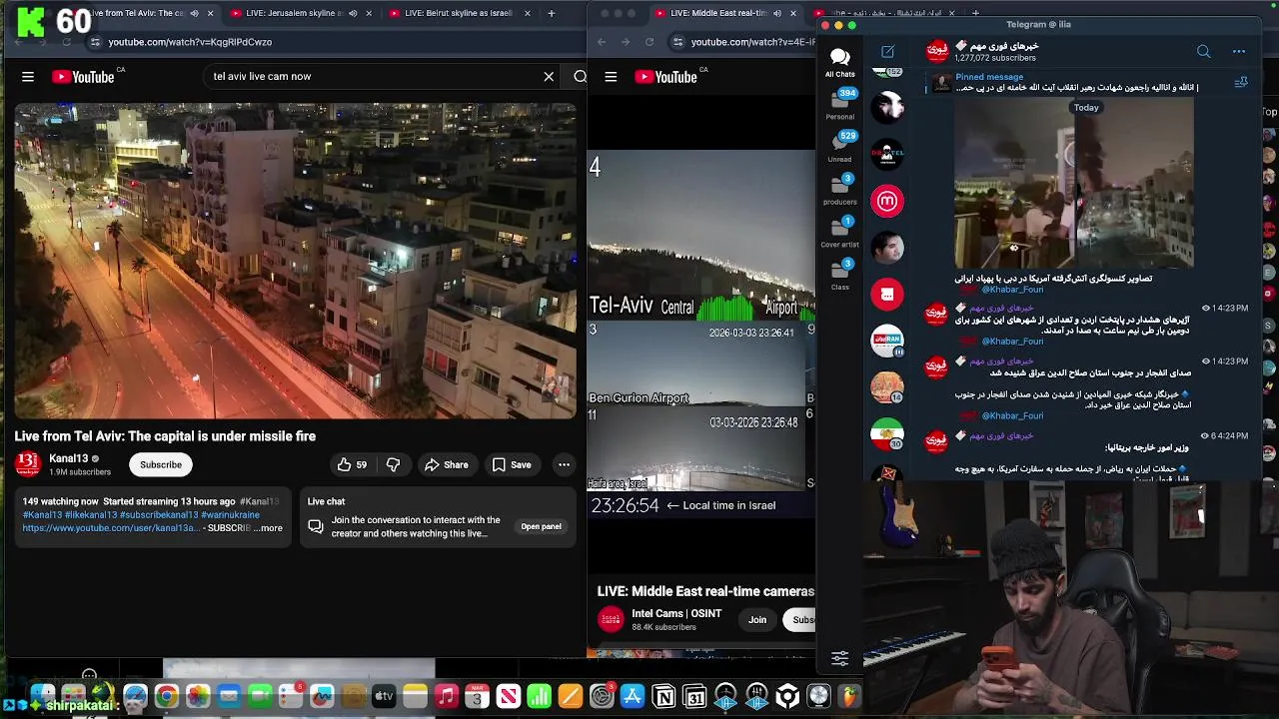1279x719 pixels.
Task: Open the Class folder in Telegram
Action: point(839,274)
